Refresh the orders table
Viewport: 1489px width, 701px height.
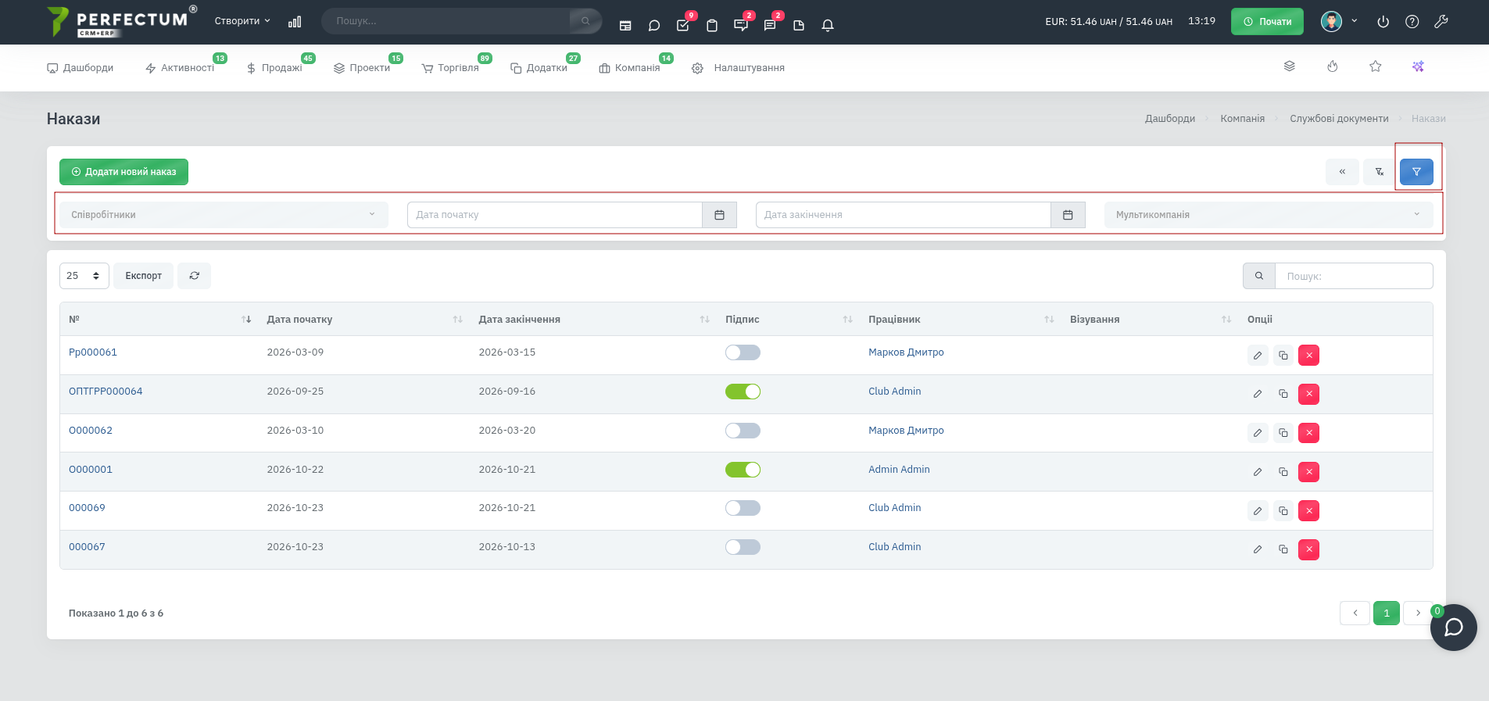(195, 276)
